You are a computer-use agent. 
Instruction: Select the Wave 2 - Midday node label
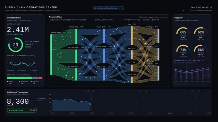point(101,47)
